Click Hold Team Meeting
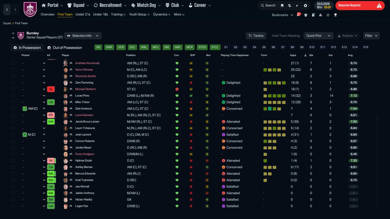Image resolution: width=390 pixels, height=219 pixels. (x=286, y=36)
